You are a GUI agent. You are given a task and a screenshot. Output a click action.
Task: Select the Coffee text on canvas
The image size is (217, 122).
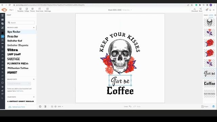tap(120, 91)
